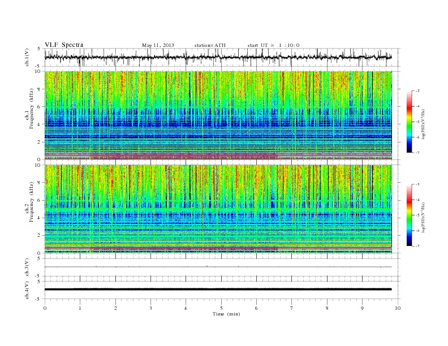The height and width of the screenshot is (346, 448).
Task: Click the "VLF Spectra" plot title
Action: tap(64, 45)
